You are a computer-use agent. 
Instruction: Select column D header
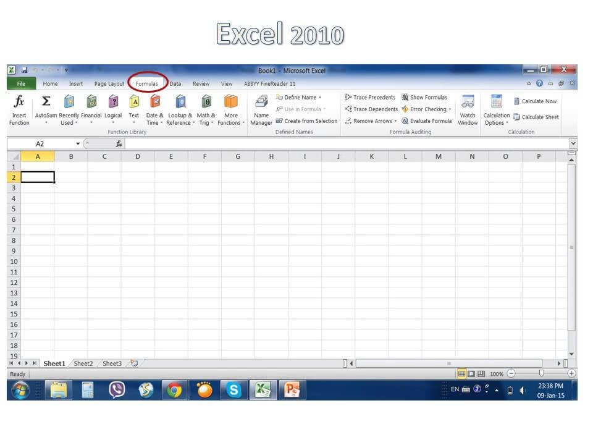pyautogui.click(x=138, y=156)
